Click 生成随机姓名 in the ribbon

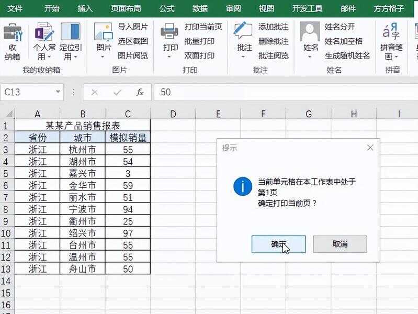pyautogui.click(x=347, y=55)
